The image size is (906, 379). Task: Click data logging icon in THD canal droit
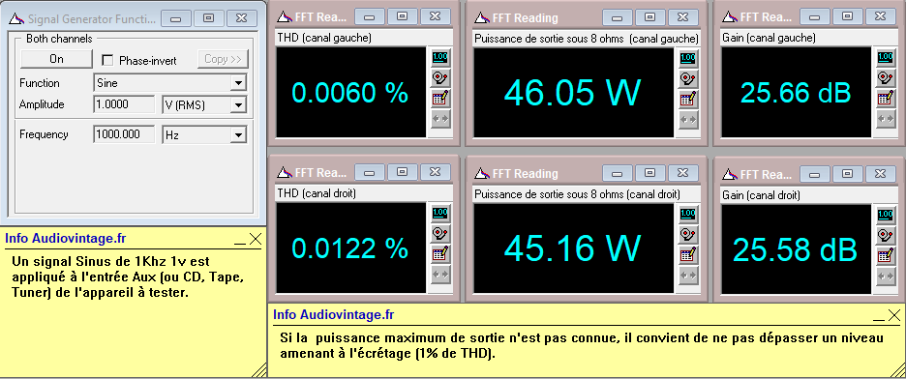(440, 254)
